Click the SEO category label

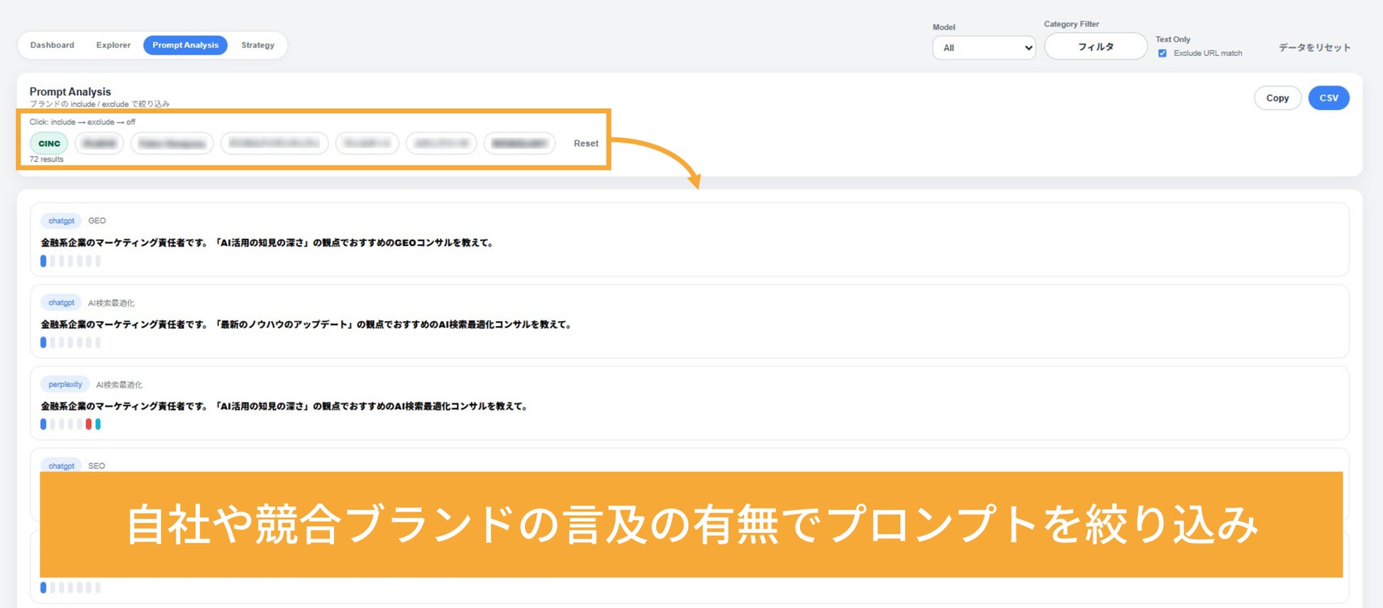click(96, 466)
